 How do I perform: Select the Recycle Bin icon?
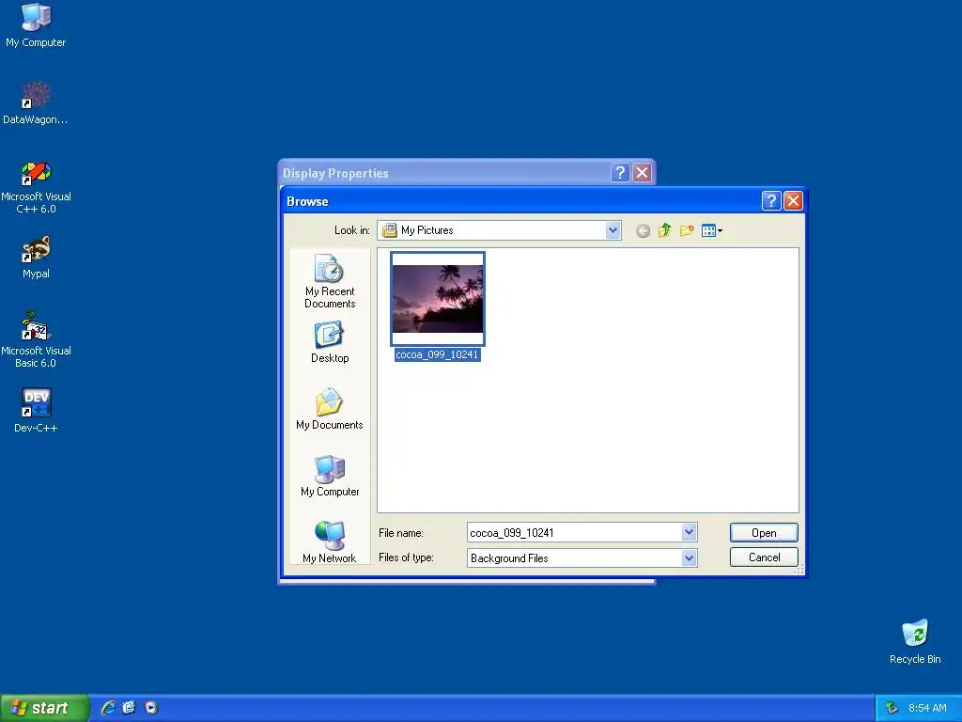coord(915,641)
